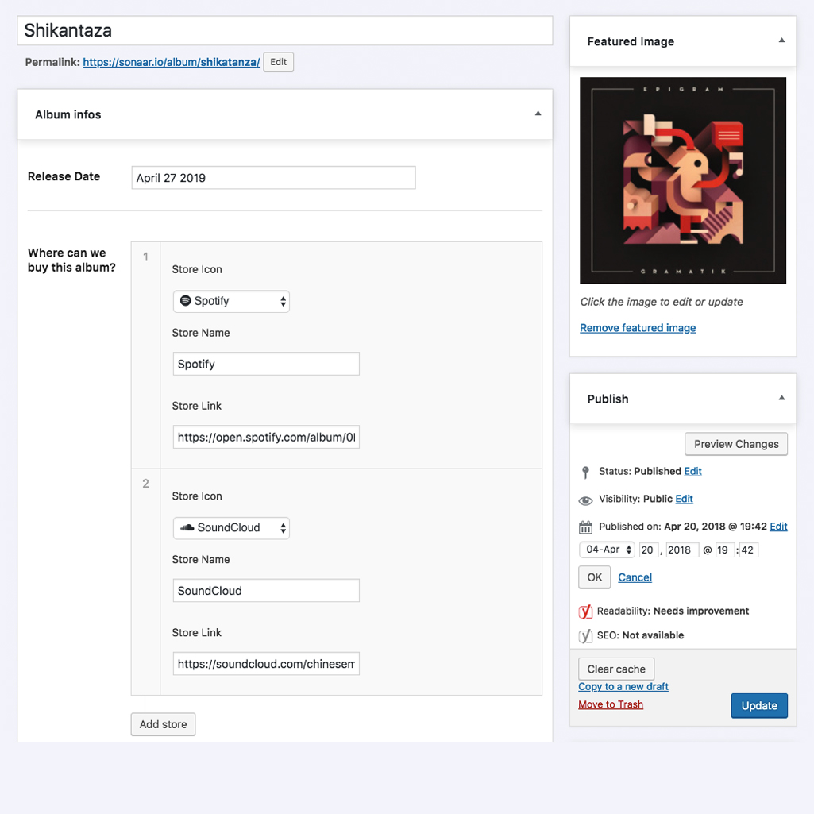Open the Store Icon dropdown showing Spotify
814x814 pixels.
pyautogui.click(x=231, y=301)
